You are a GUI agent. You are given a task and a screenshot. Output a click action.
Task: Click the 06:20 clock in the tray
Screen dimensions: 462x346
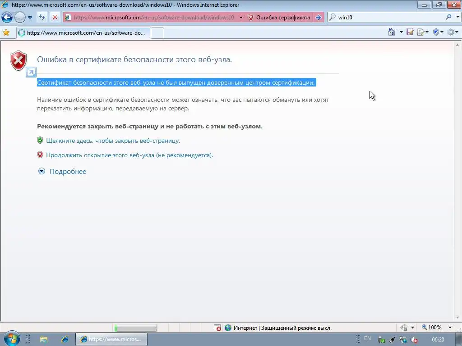(438, 340)
